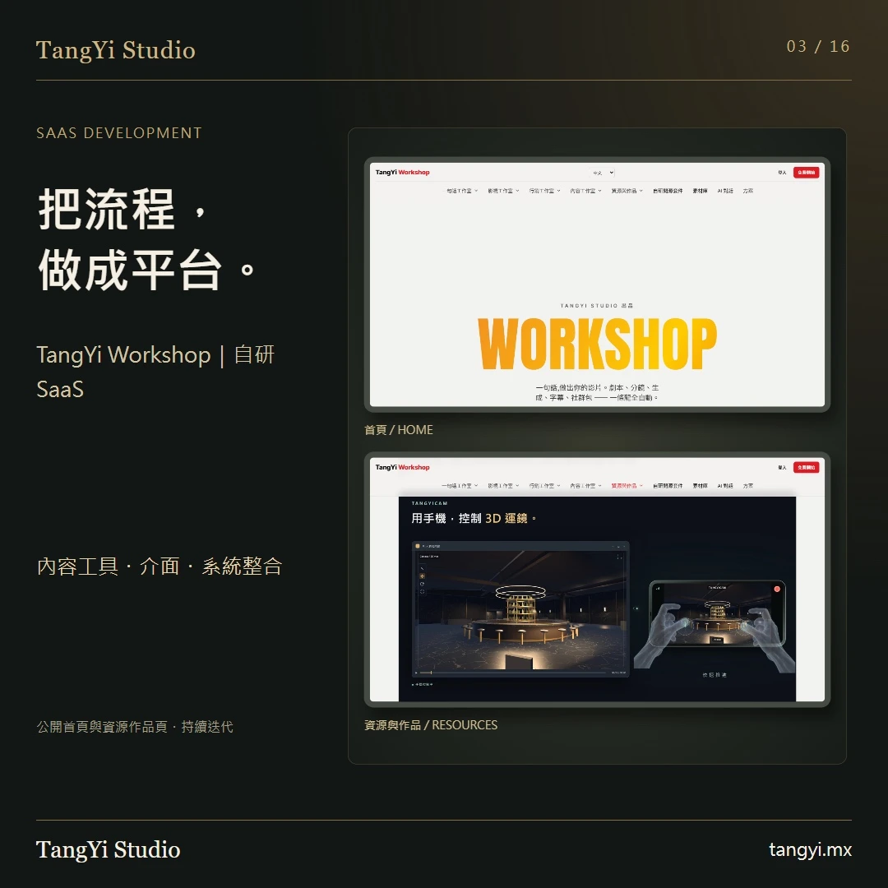Image resolution: width=888 pixels, height=888 pixels.
Task: Click TangYi Studio title in header
Action: coord(116,50)
